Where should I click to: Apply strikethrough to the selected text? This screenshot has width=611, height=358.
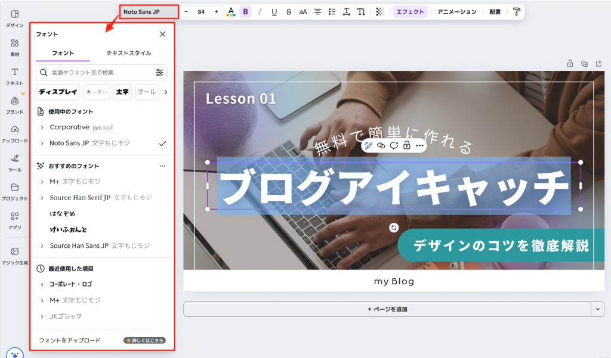pos(289,12)
